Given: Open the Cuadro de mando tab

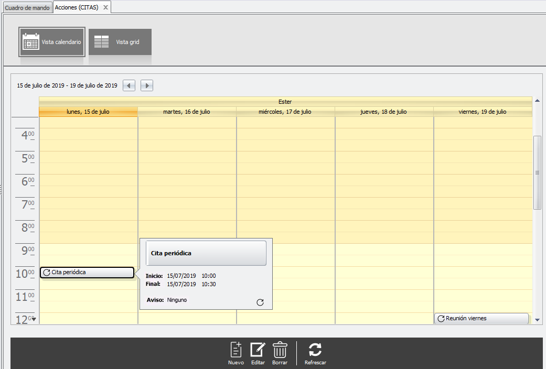Looking at the screenshot, I should point(27,8).
